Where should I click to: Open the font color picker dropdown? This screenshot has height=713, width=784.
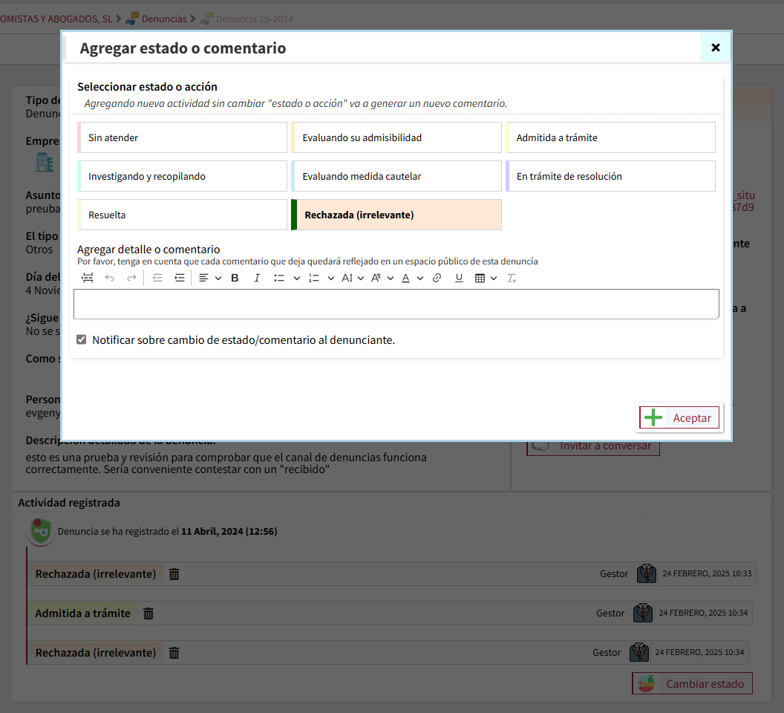(419, 278)
